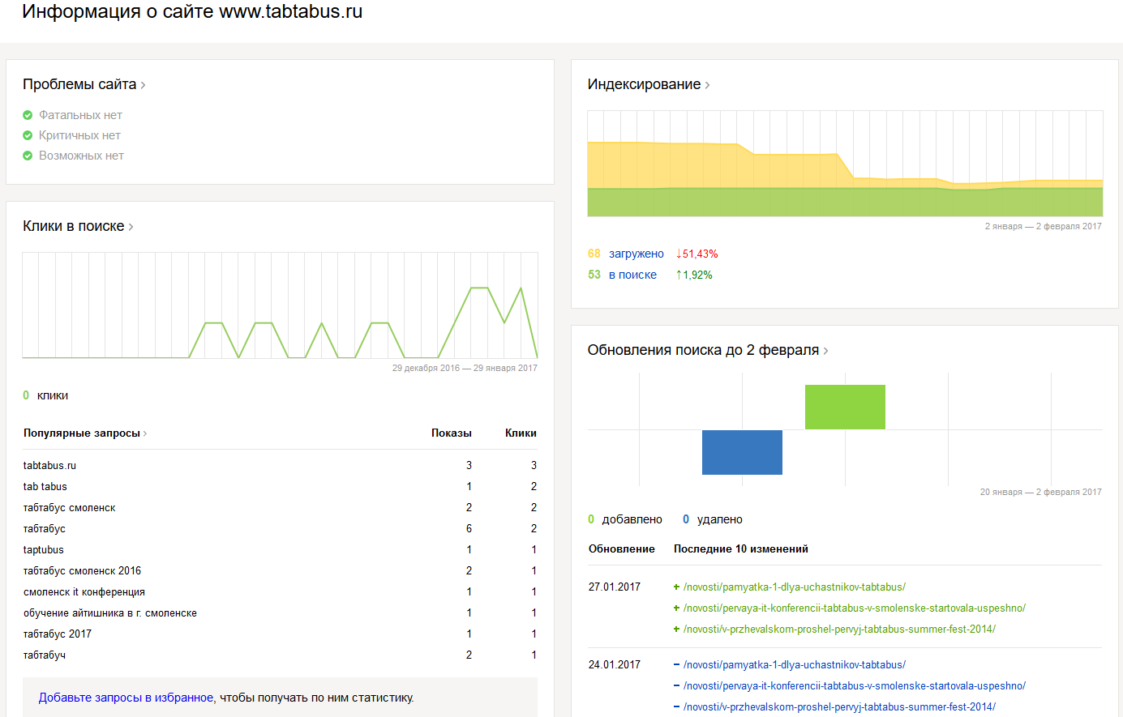Click green check icon beside Возможных нет
This screenshot has height=717, width=1123.
[28, 156]
